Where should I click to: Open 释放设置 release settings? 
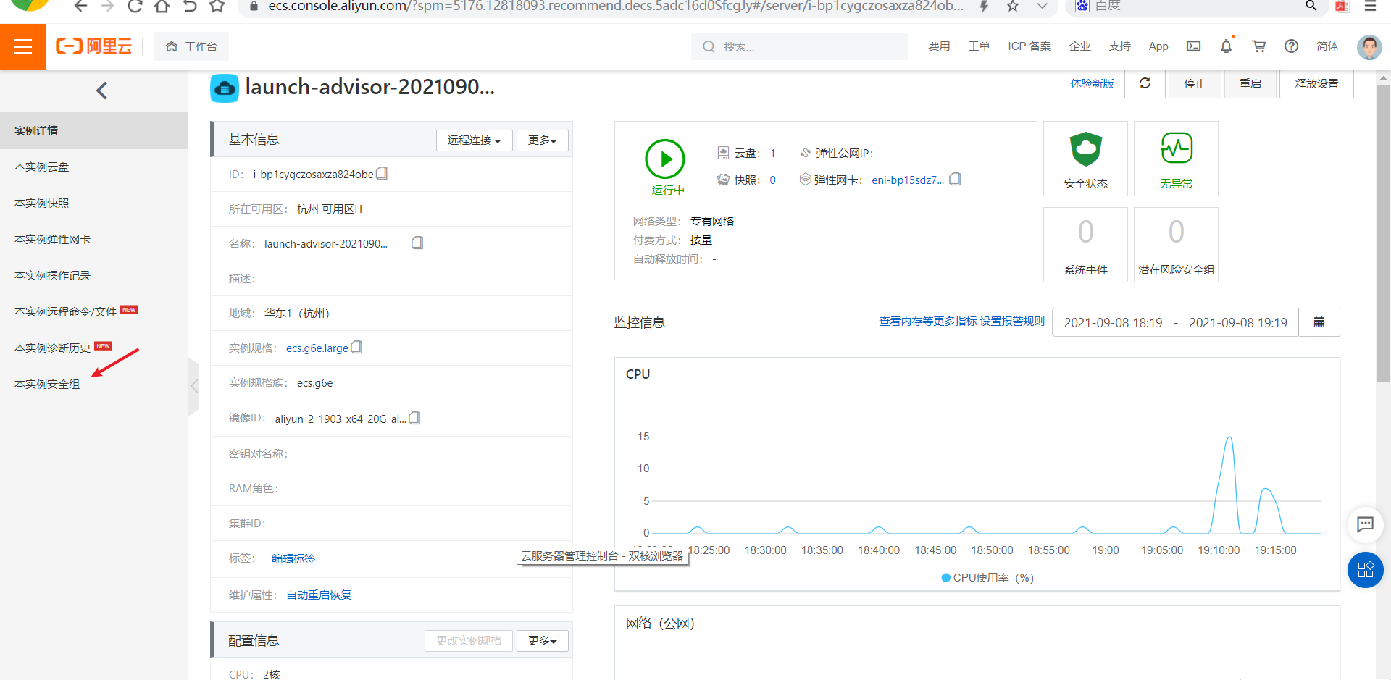coord(1316,84)
